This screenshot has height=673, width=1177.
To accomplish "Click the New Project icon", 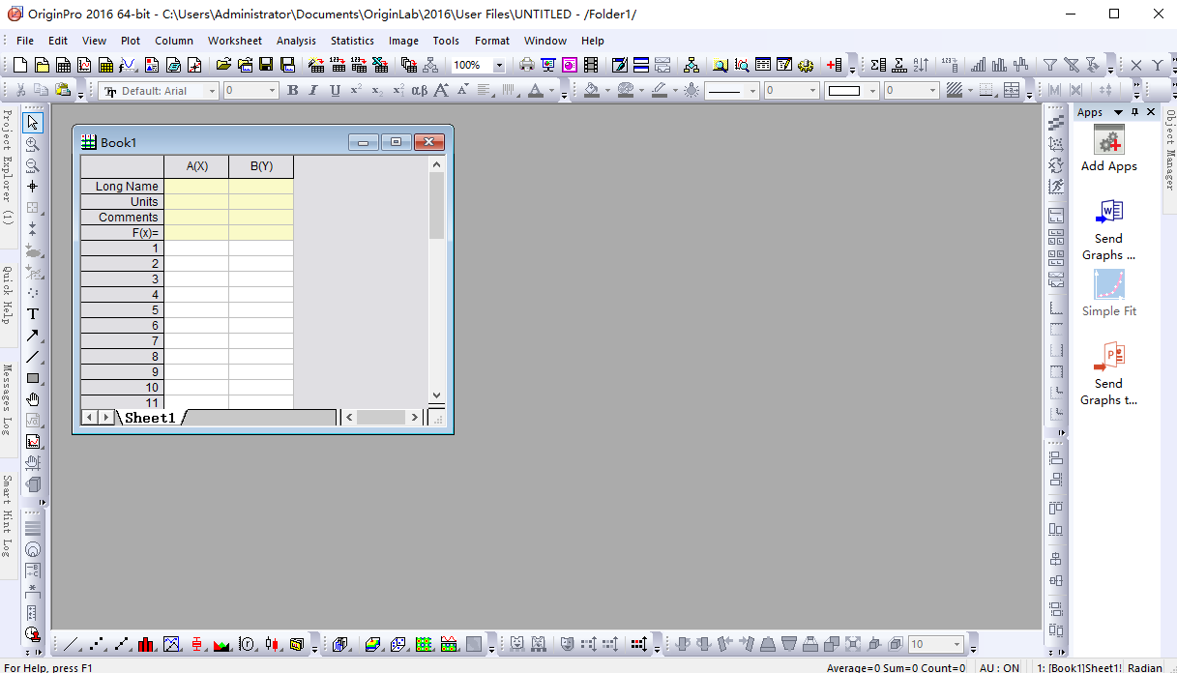I will pyautogui.click(x=20, y=65).
